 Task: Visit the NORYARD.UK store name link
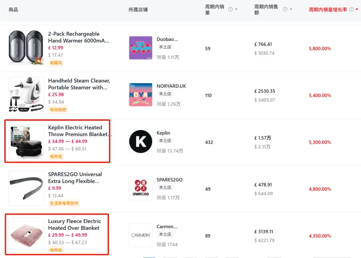(171, 86)
